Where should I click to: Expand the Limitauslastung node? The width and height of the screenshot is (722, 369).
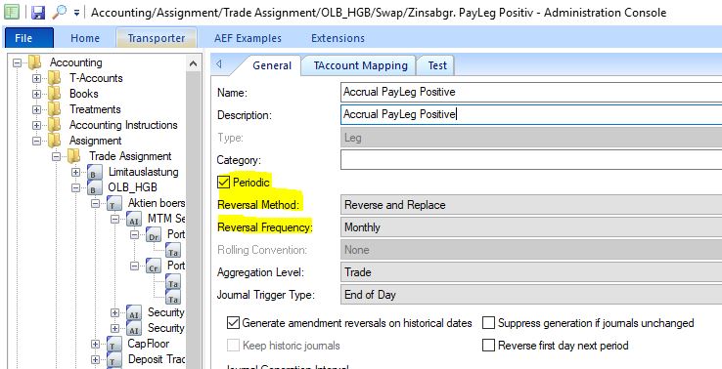tap(76, 173)
